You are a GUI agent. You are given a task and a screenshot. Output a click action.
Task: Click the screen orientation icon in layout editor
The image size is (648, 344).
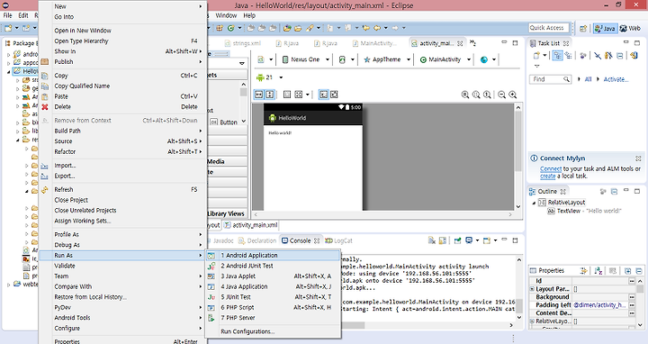pyautogui.click(x=342, y=59)
